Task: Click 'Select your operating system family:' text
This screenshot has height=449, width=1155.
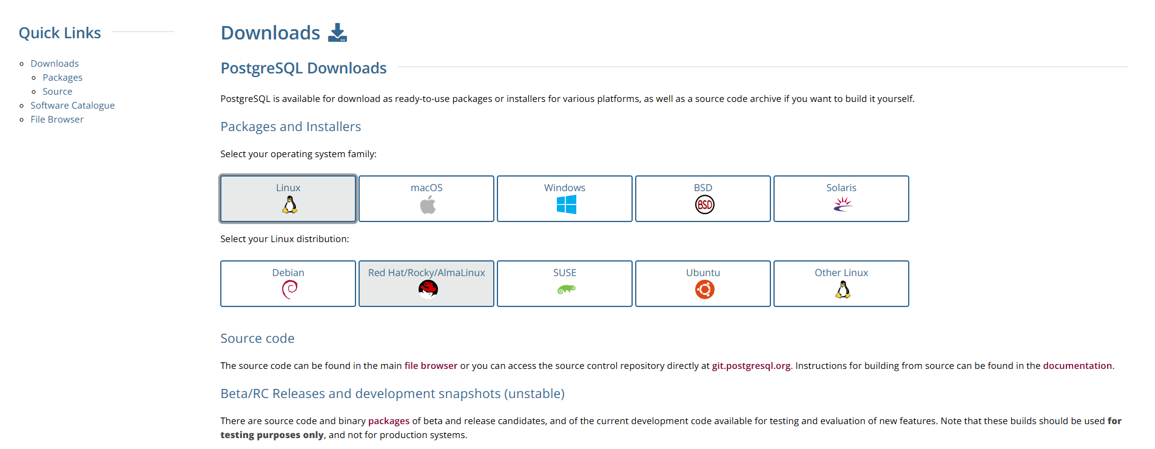Action: (x=298, y=154)
